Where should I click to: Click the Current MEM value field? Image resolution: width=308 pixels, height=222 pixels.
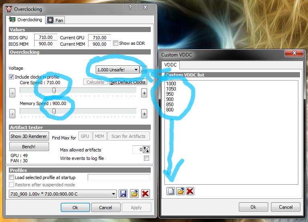coord(100,44)
